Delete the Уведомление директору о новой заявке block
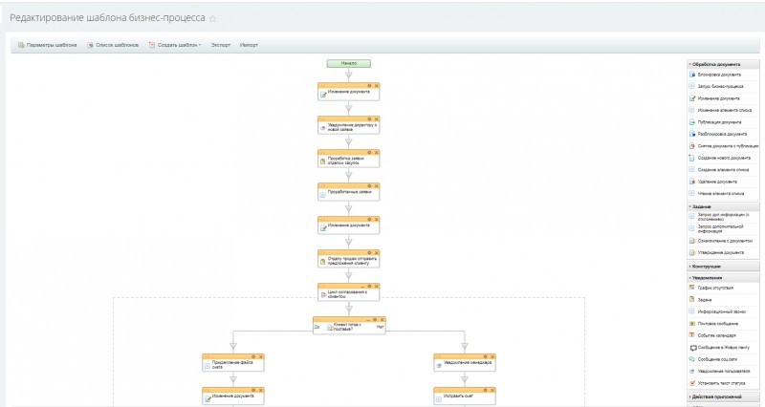 376,118
